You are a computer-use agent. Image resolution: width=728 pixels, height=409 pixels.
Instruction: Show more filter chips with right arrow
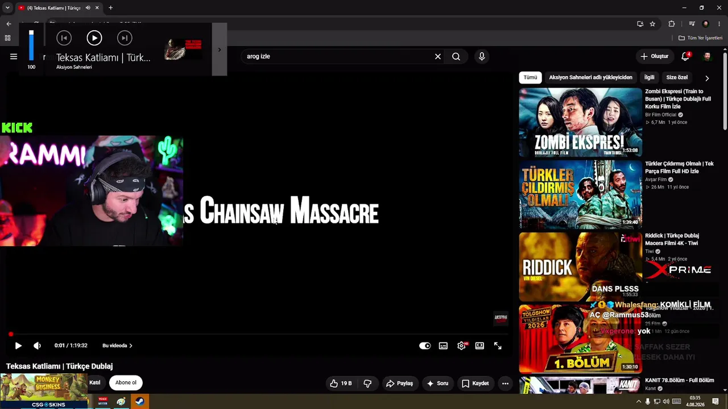coord(707,78)
